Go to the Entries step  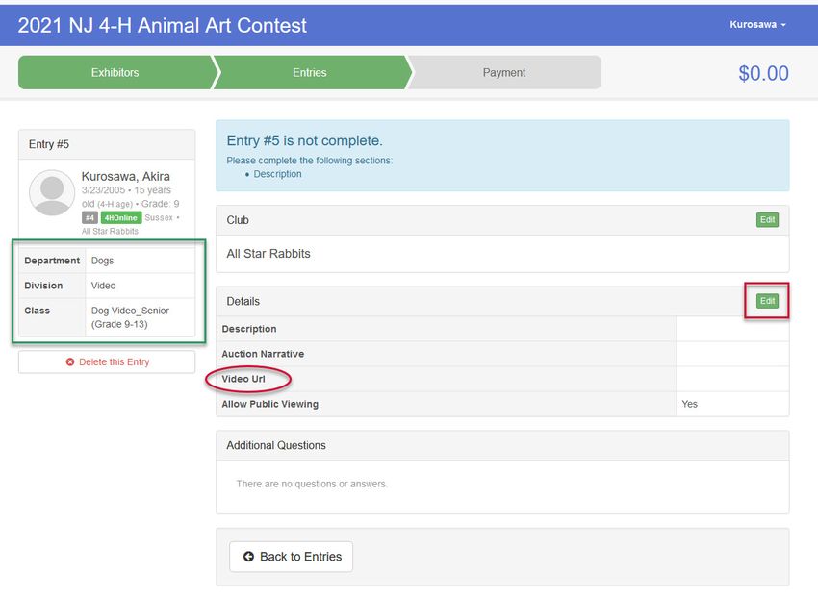pos(310,72)
